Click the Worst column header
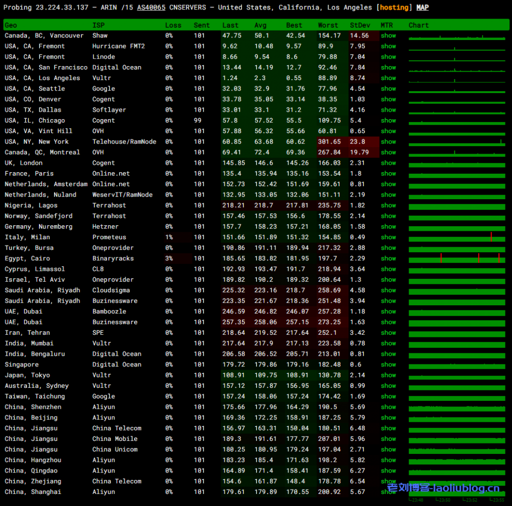This screenshot has width=512, height=506. (328, 25)
